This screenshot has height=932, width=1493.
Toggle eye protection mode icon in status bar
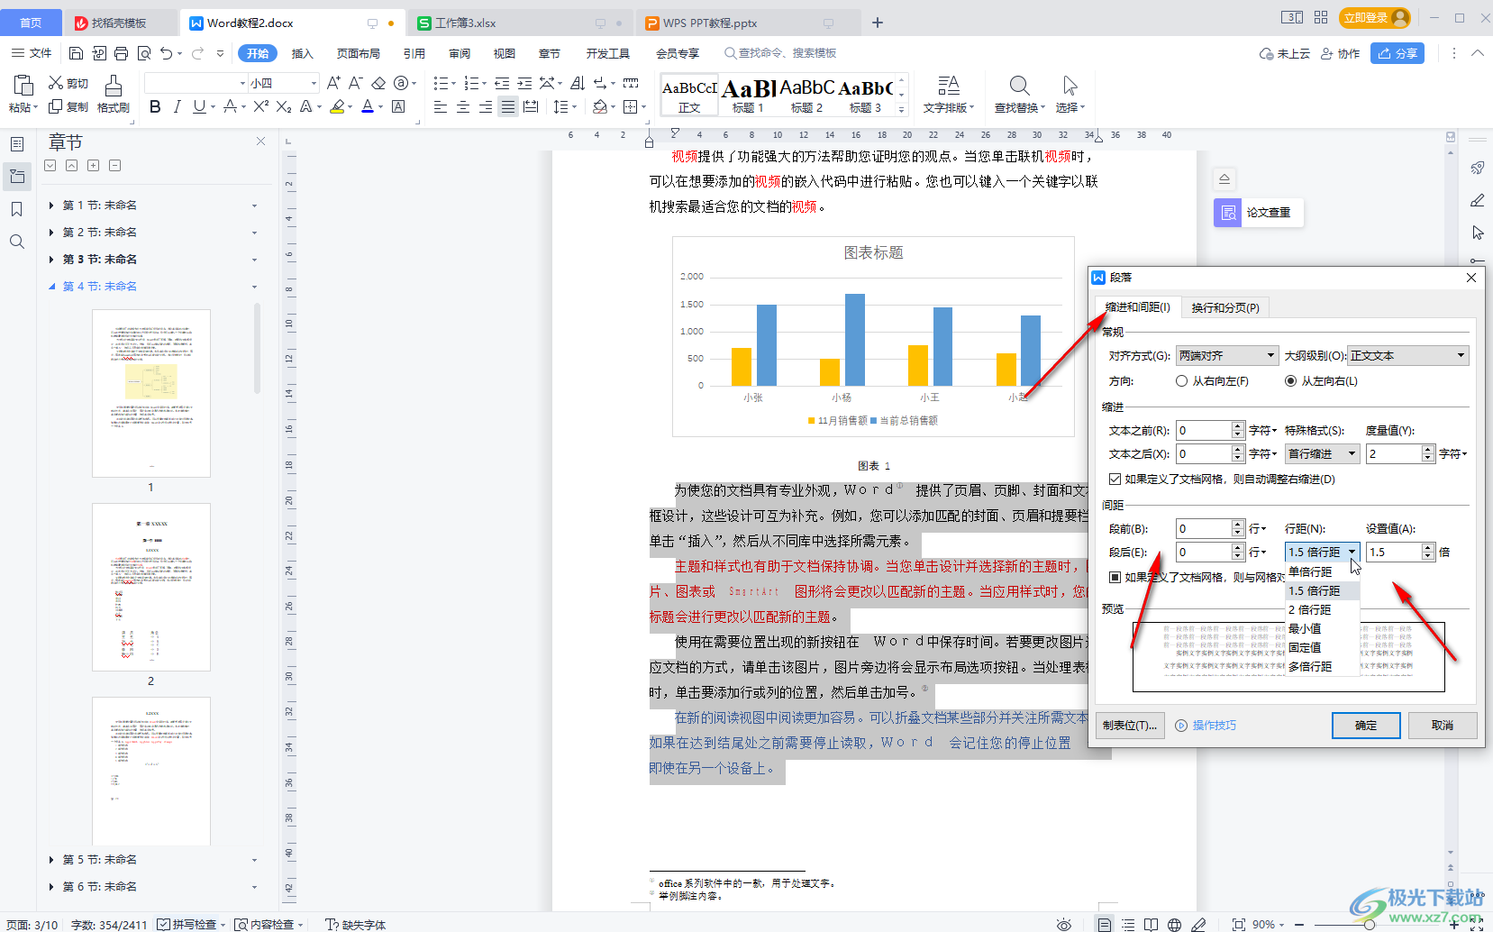1064,925
